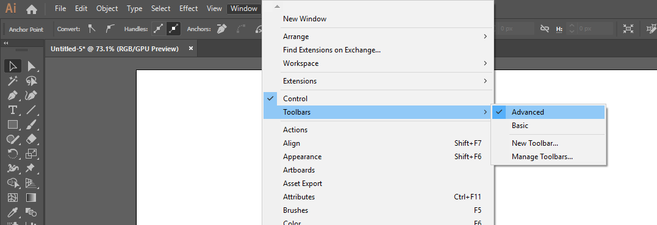This screenshot has height=225, width=657.
Task: Hide handles for multiple selected anchors
Action: 173,29
